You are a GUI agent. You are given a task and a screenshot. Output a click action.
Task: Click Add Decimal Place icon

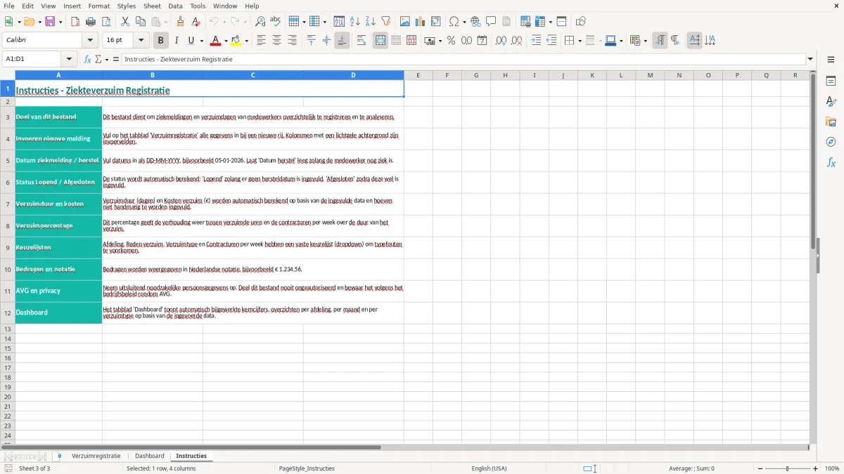point(501,41)
